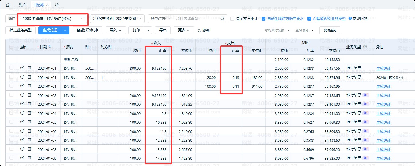415x166 pixels.
Task: Enable the 显示本日小计 checkbox
Action: [232, 19]
